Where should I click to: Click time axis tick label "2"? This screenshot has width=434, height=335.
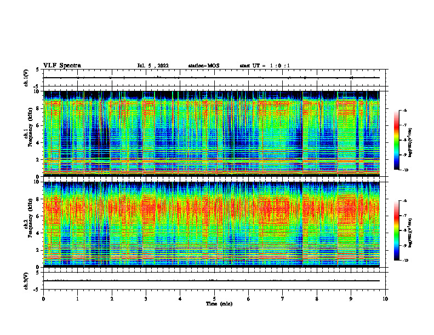112,299
